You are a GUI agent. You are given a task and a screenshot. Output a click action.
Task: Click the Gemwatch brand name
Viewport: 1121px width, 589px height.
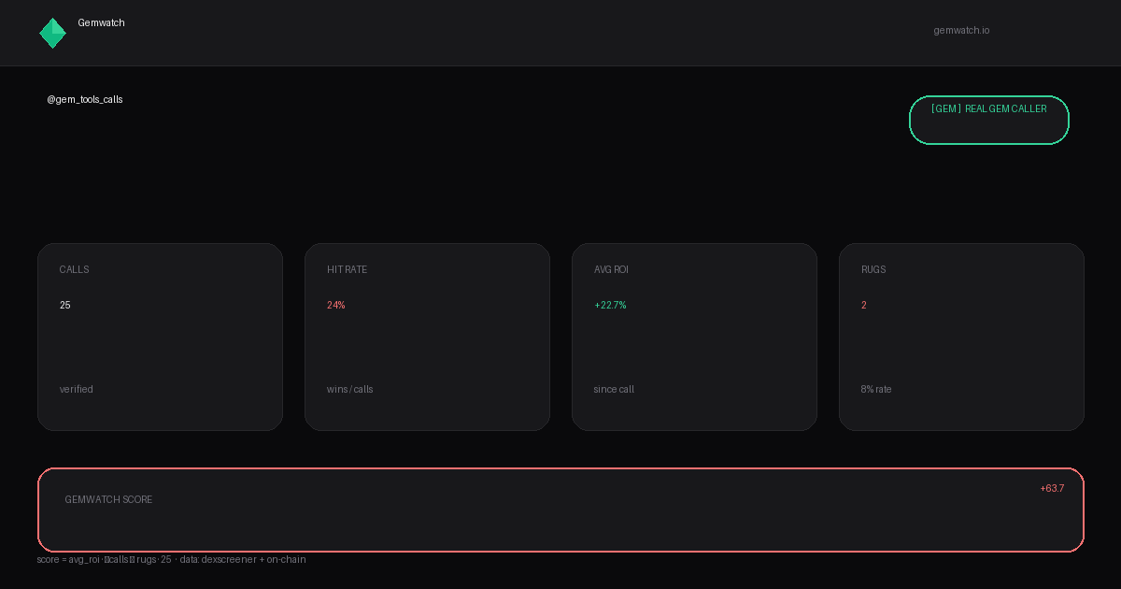[101, 23]
